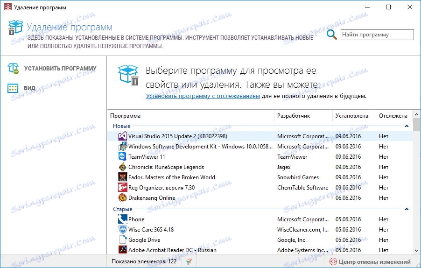Select 'Visual Studio 2015 Update 2 (KB3022398)' row

(260, 136)
